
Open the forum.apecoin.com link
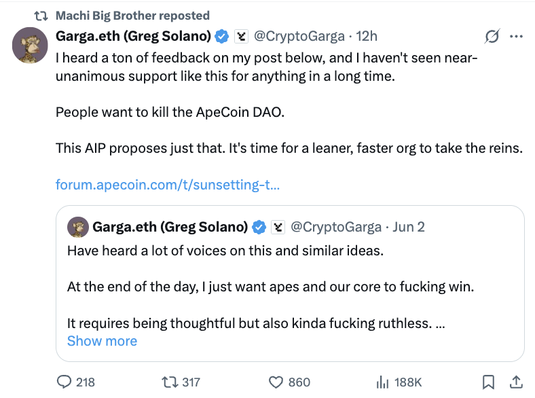[168, 185]
